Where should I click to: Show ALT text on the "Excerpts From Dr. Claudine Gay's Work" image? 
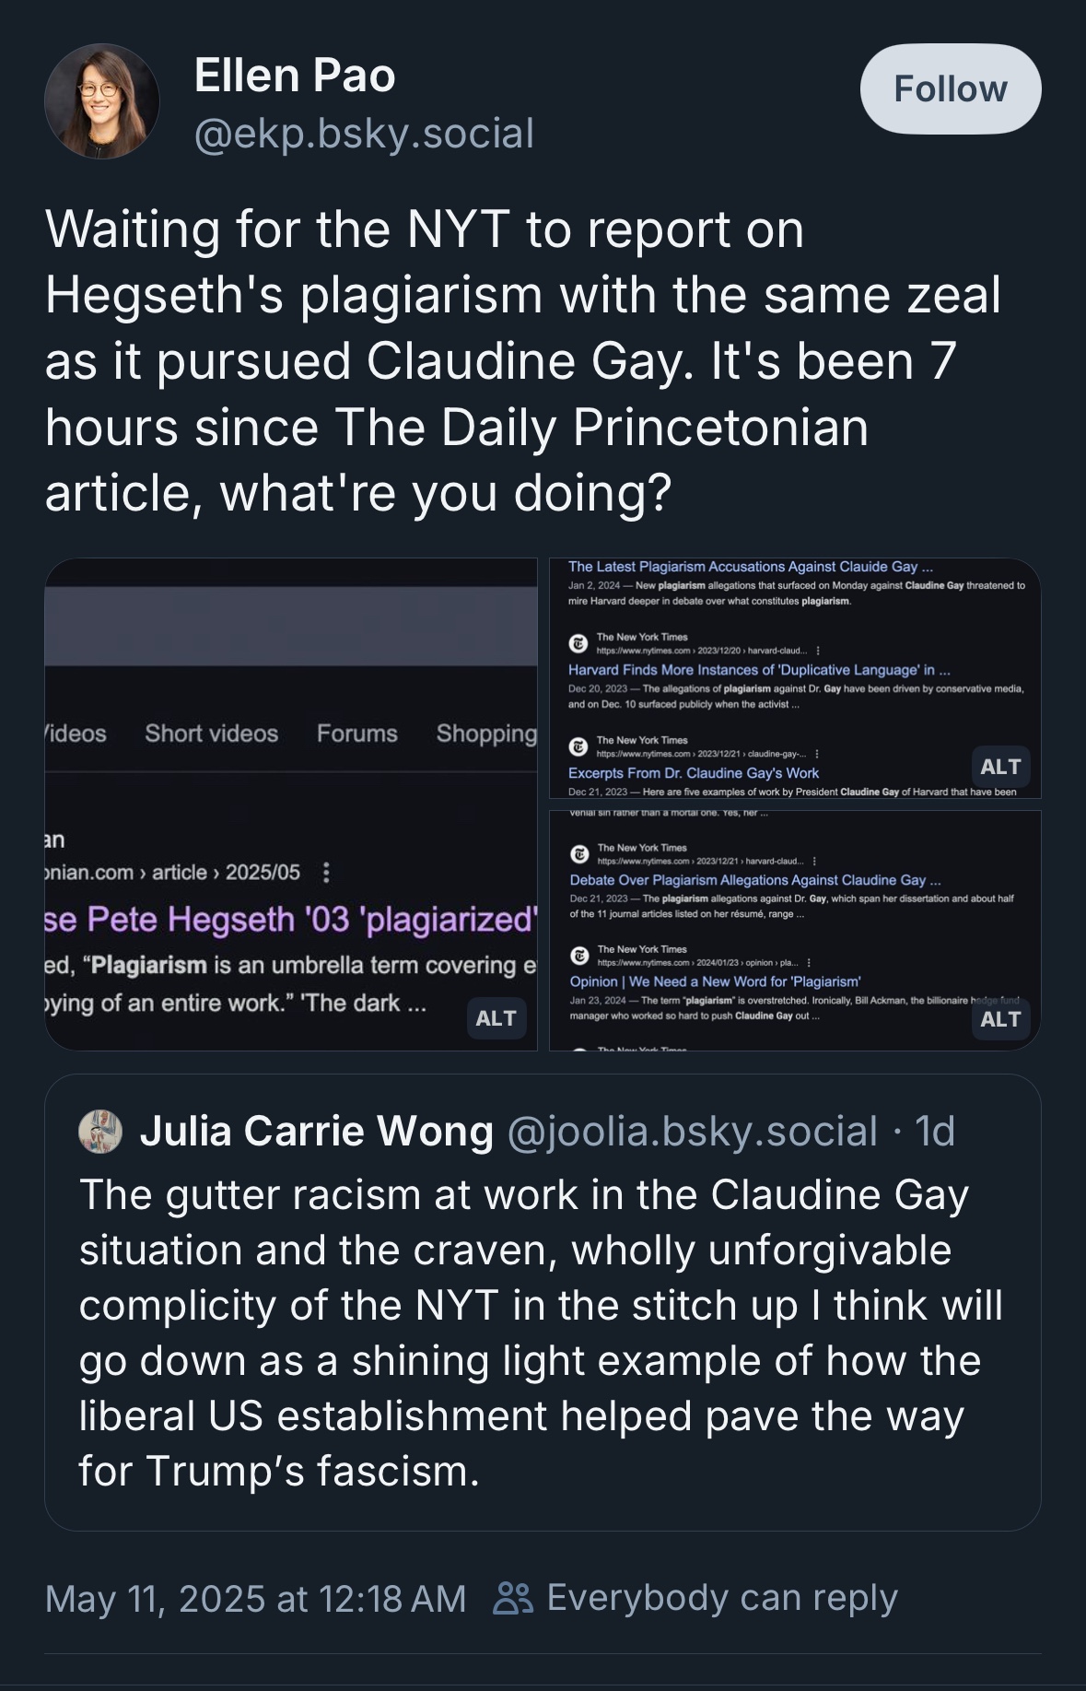[x=1000, y=767]
